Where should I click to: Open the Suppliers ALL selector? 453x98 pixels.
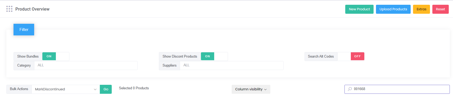[231, 66]
